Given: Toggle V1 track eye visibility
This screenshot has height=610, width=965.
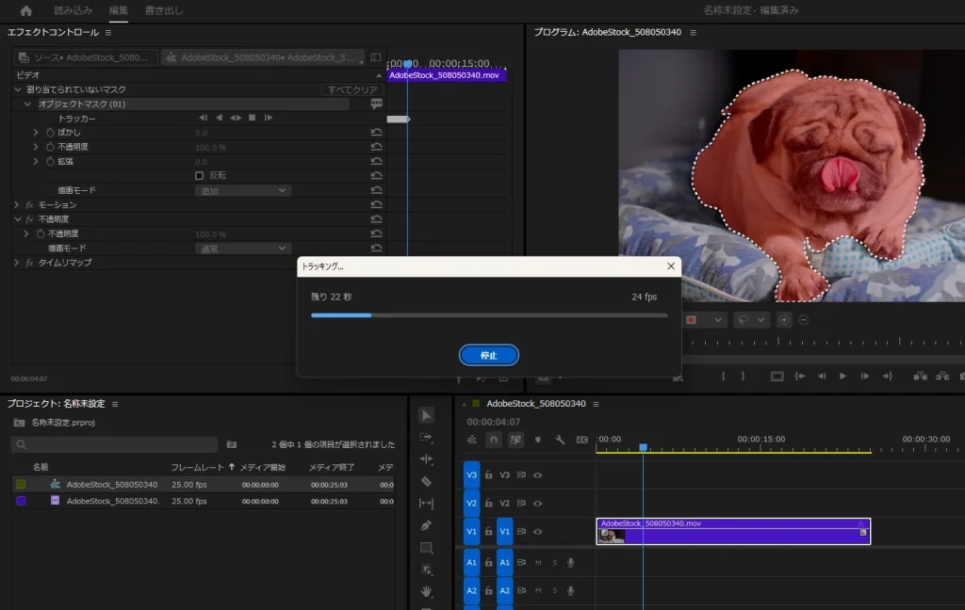Looking at the screenshot, I should [538, 532].
